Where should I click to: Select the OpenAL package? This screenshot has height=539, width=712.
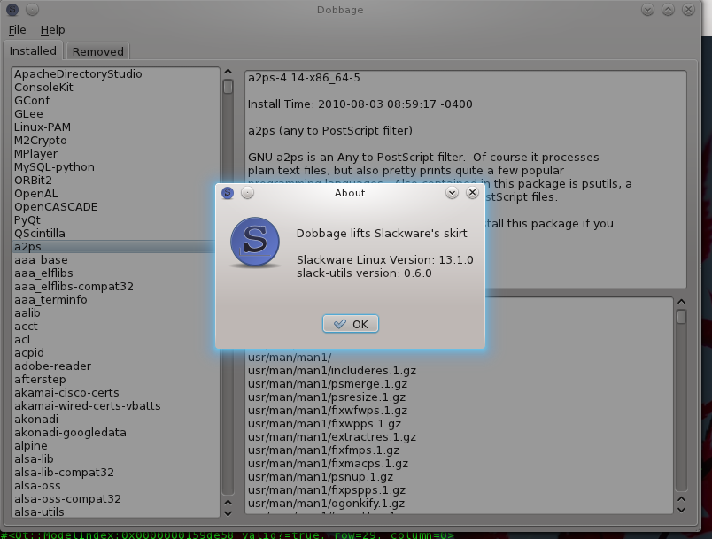click(115, 193)
